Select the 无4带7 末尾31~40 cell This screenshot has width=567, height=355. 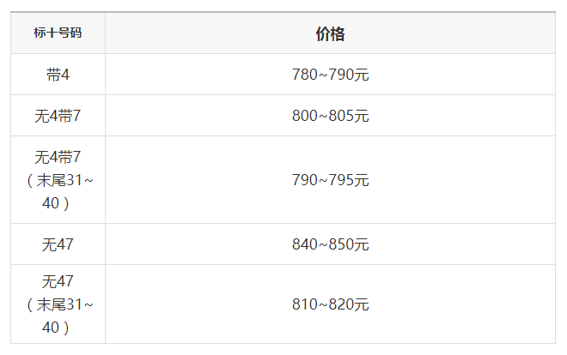[58, 180]
